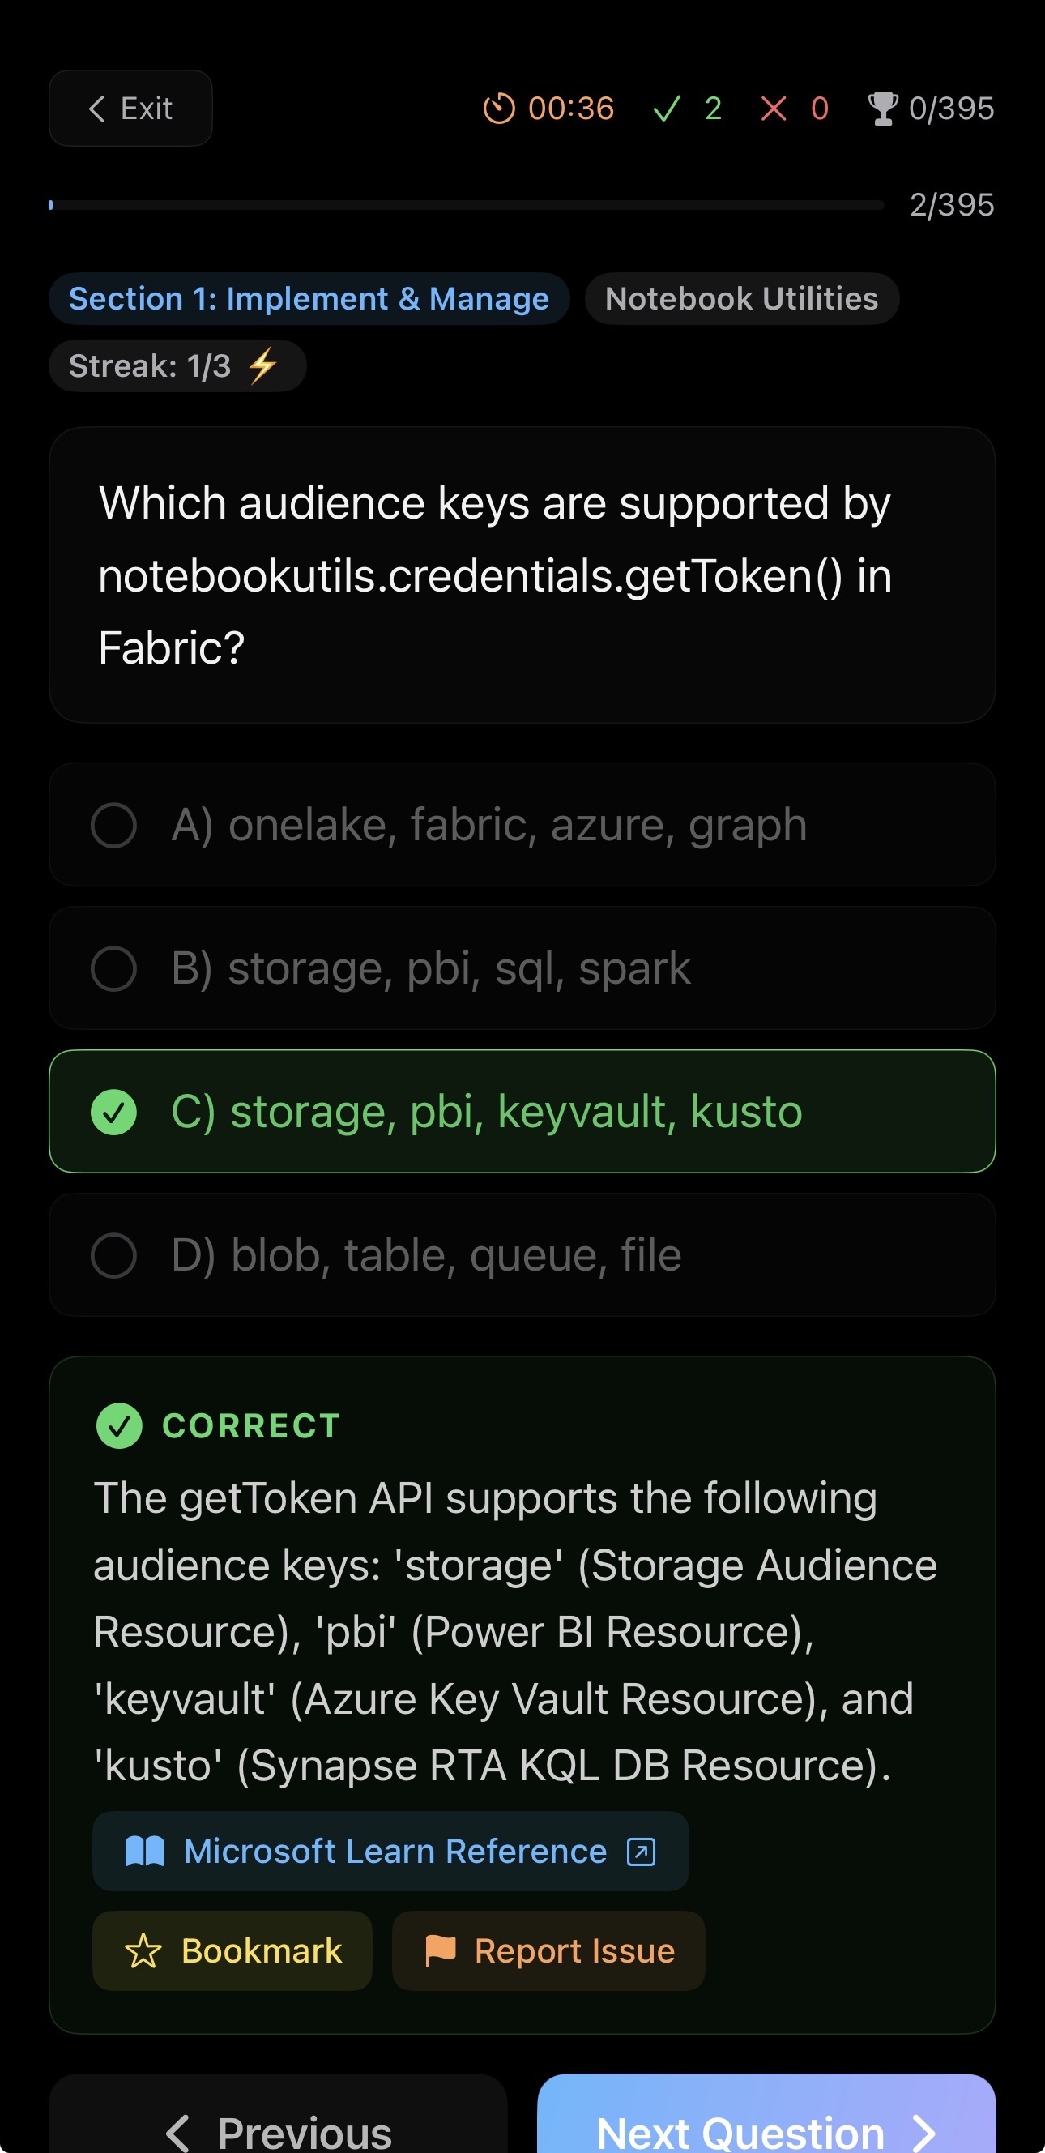The height and width of the screenshot is (2153, 1045).
Task: Go back with the Exit chevron button
Action: (x=130, y=109)
